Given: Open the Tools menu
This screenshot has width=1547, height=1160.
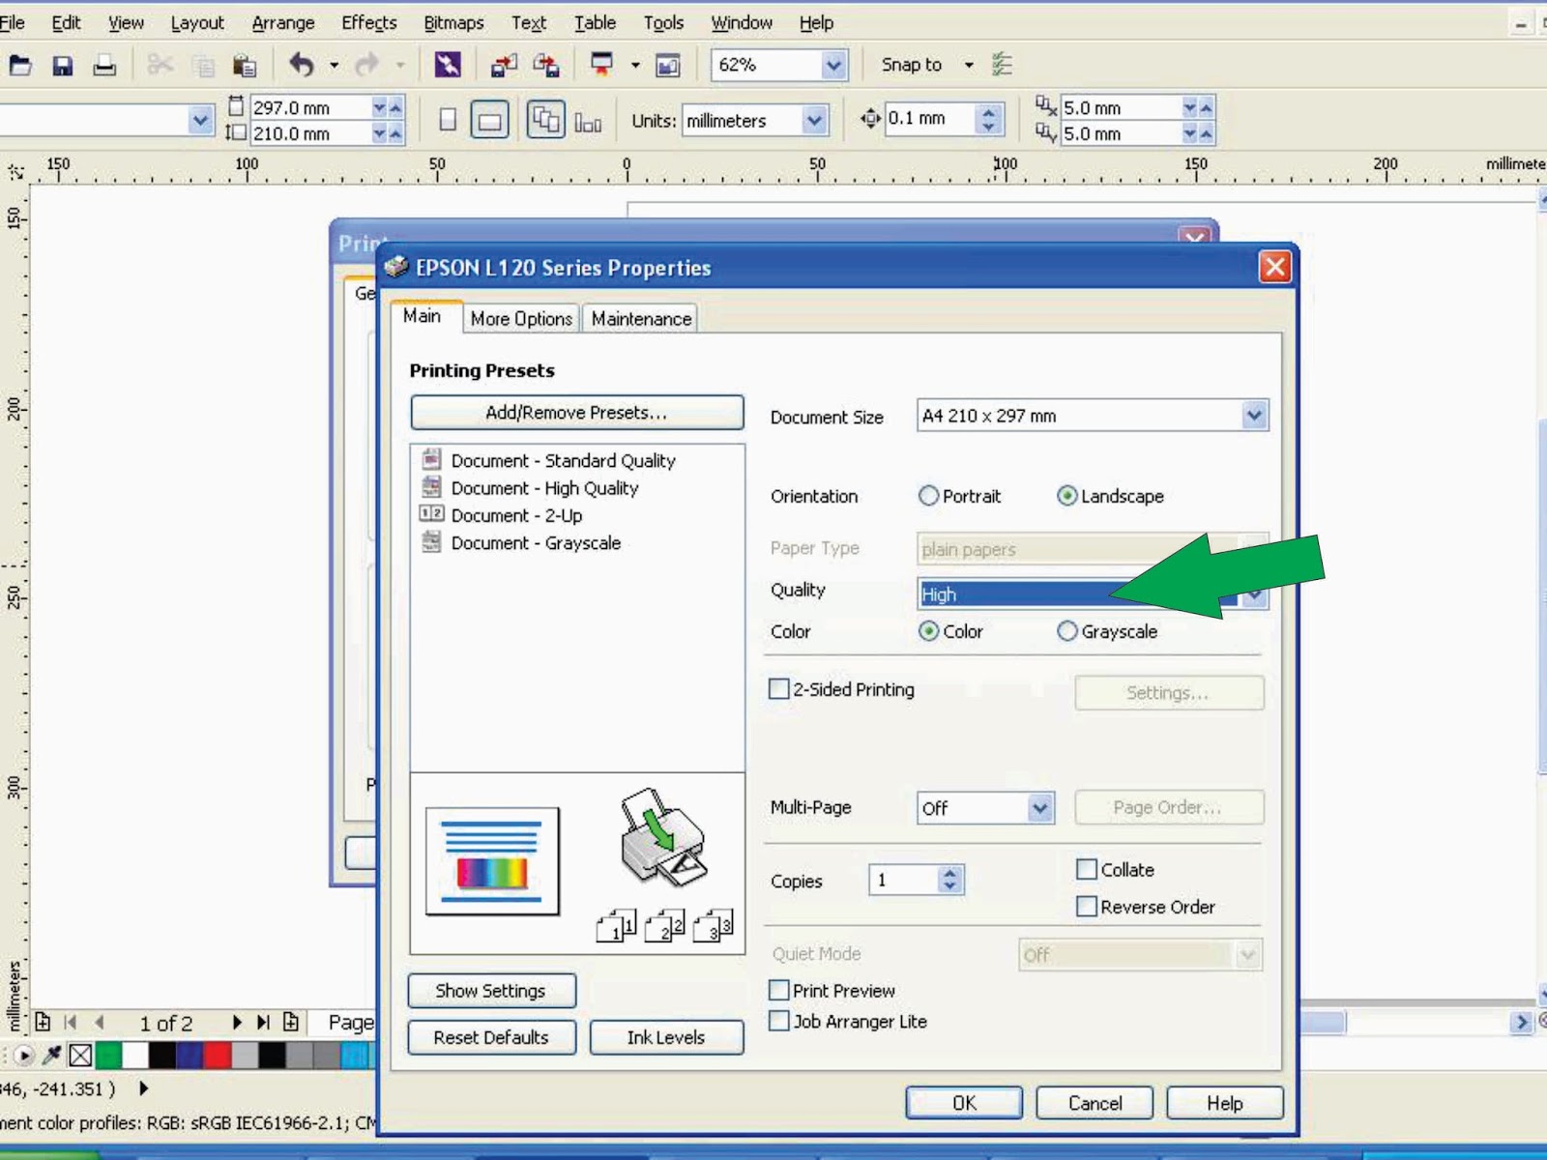Looking at the screenshot, I should click(x=663, y=22).
